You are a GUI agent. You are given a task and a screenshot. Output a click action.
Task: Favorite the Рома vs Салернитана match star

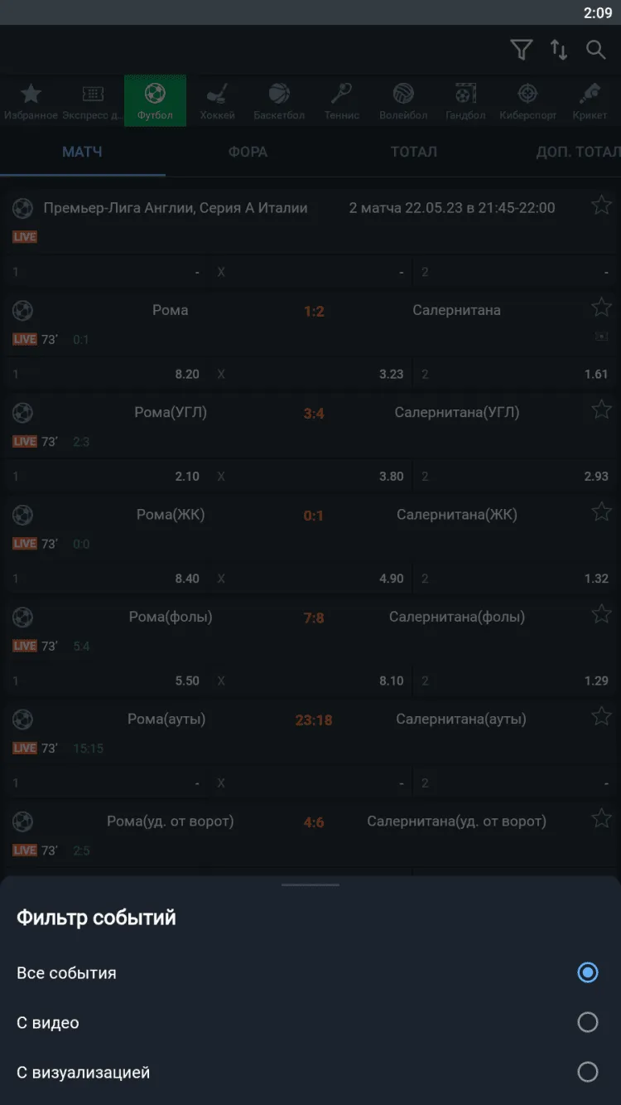(601, 308)
